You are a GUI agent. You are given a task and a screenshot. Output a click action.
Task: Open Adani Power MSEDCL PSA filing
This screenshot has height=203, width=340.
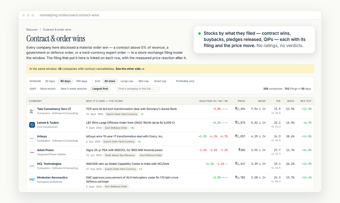pyautogui.click(x=124, y=150)
